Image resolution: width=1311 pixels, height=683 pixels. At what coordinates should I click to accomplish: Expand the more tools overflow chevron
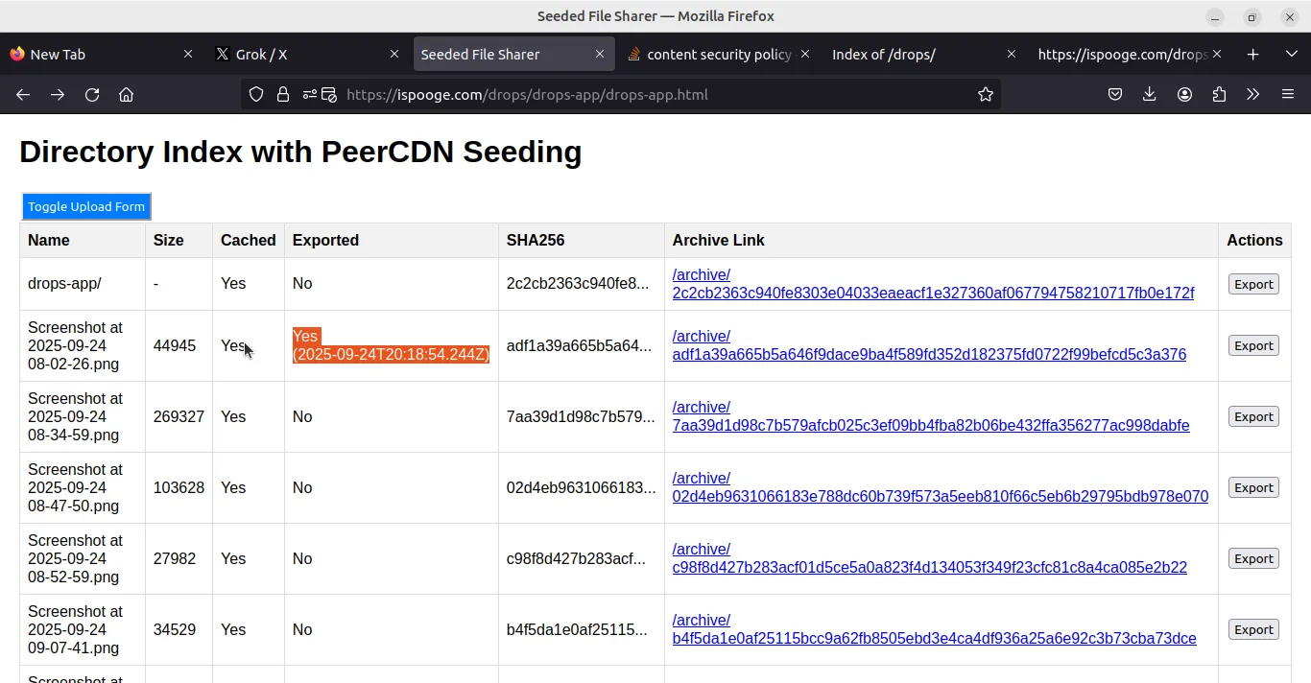pos(1252,94)
